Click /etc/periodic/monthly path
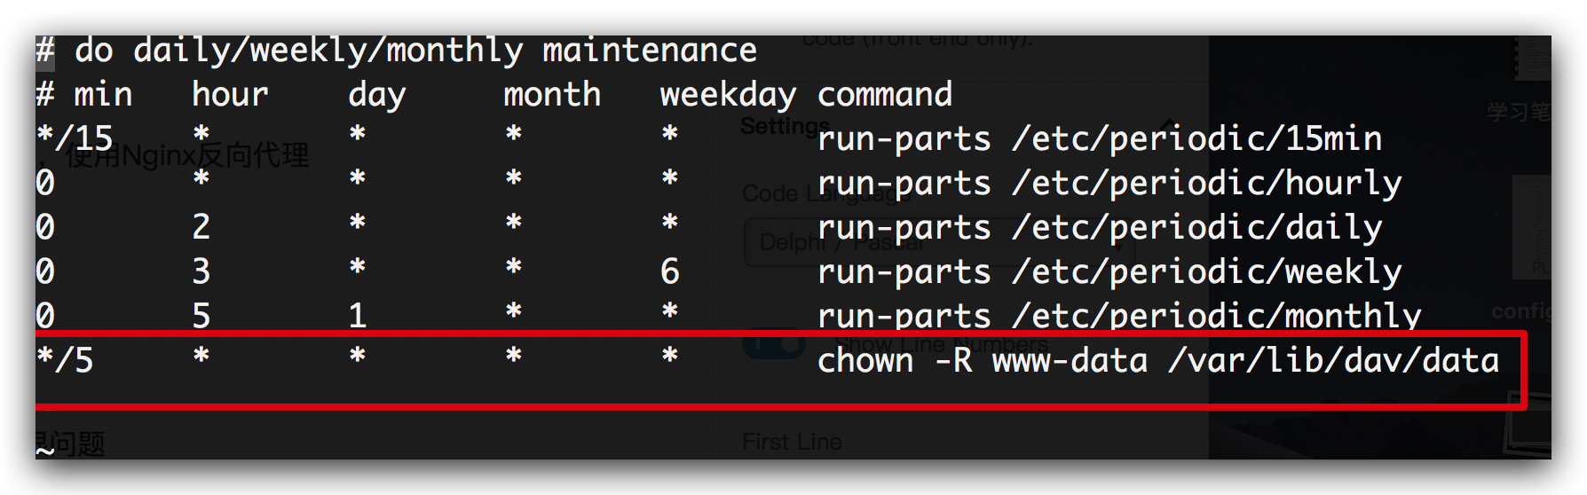1587x495 pixels. coord(1217,316)
